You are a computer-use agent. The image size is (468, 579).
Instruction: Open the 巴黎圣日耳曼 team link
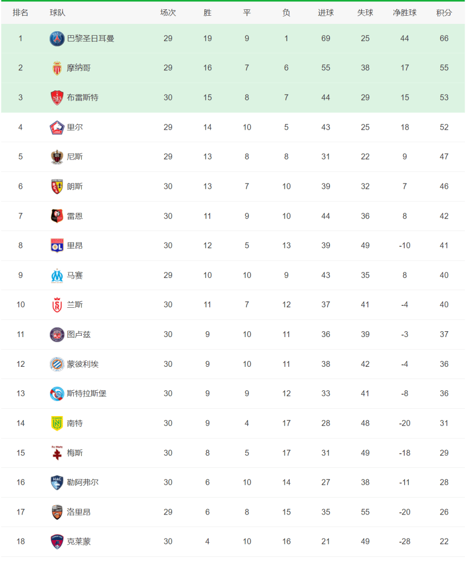pyautogui.click(x=91, y=39)
